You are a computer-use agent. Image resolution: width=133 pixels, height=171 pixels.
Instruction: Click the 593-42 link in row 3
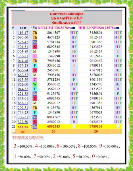coord(23,42)
